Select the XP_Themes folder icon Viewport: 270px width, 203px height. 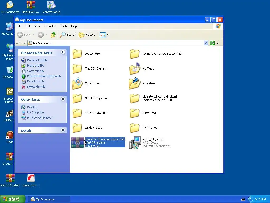click(135, 128)
